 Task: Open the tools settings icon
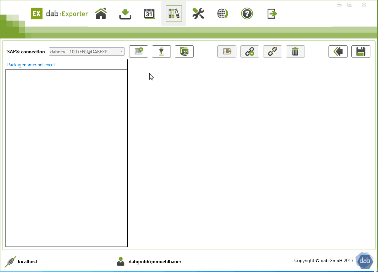click(198, 13)
